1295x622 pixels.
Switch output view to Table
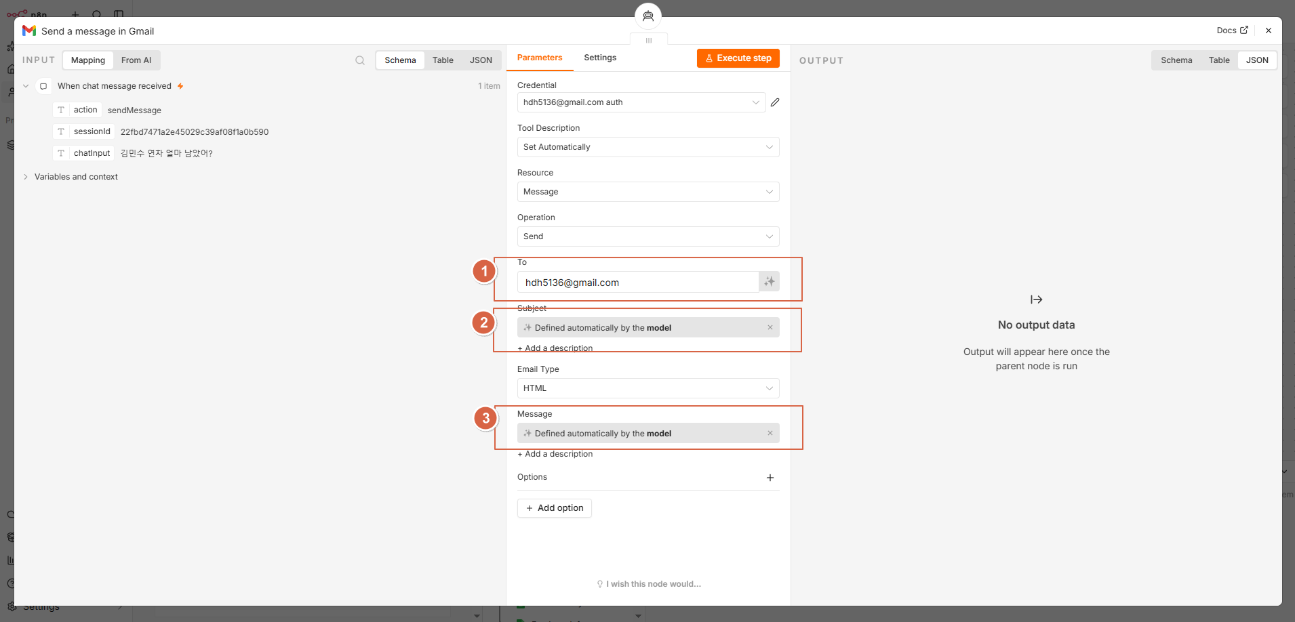pos(1219,60)
